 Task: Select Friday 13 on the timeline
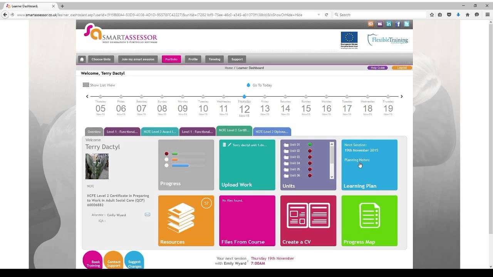265,108
